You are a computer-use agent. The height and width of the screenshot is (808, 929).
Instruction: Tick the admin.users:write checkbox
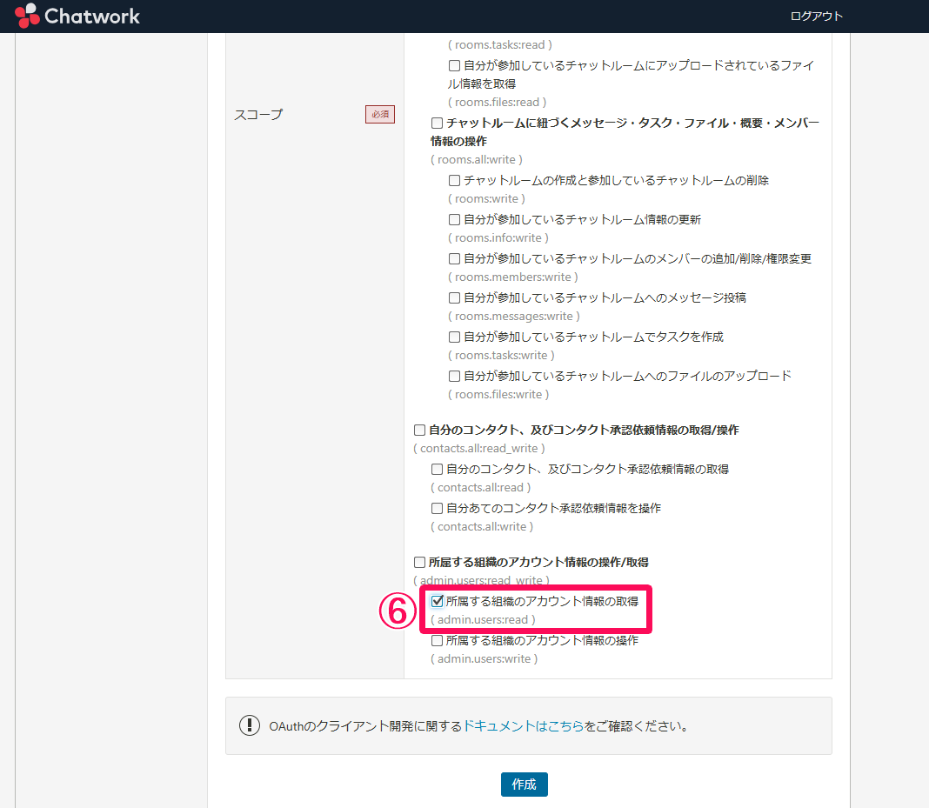coord(438,640)
